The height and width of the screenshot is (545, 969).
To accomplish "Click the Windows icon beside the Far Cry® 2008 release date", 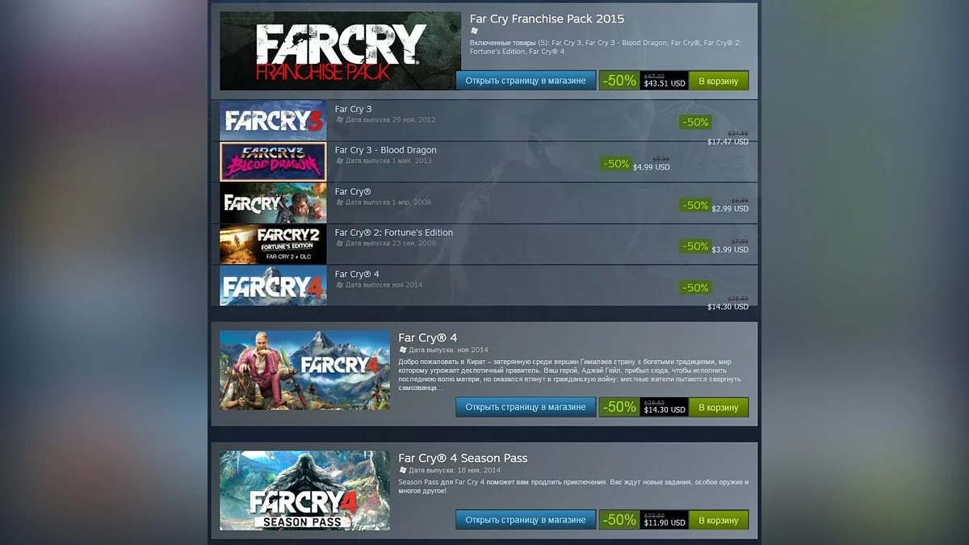I will [339, 202].
